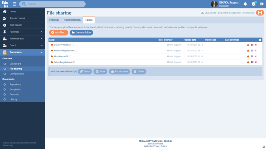This screenshot has width=266, height=149.
Task: Click lock icon for School regulations folder
Action: (248, 62)
